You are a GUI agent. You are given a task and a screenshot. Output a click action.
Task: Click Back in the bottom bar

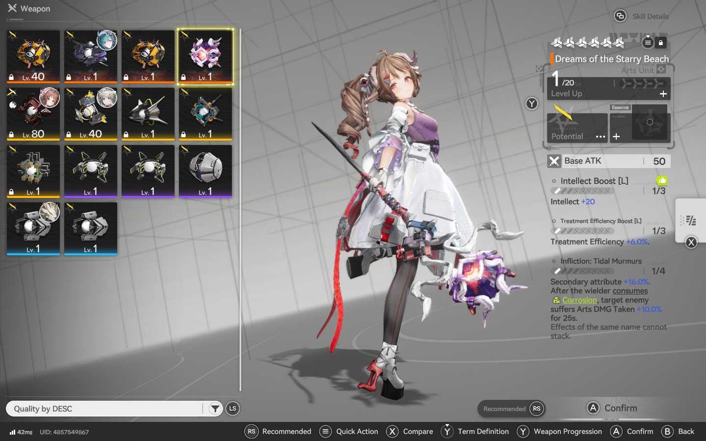678,432
